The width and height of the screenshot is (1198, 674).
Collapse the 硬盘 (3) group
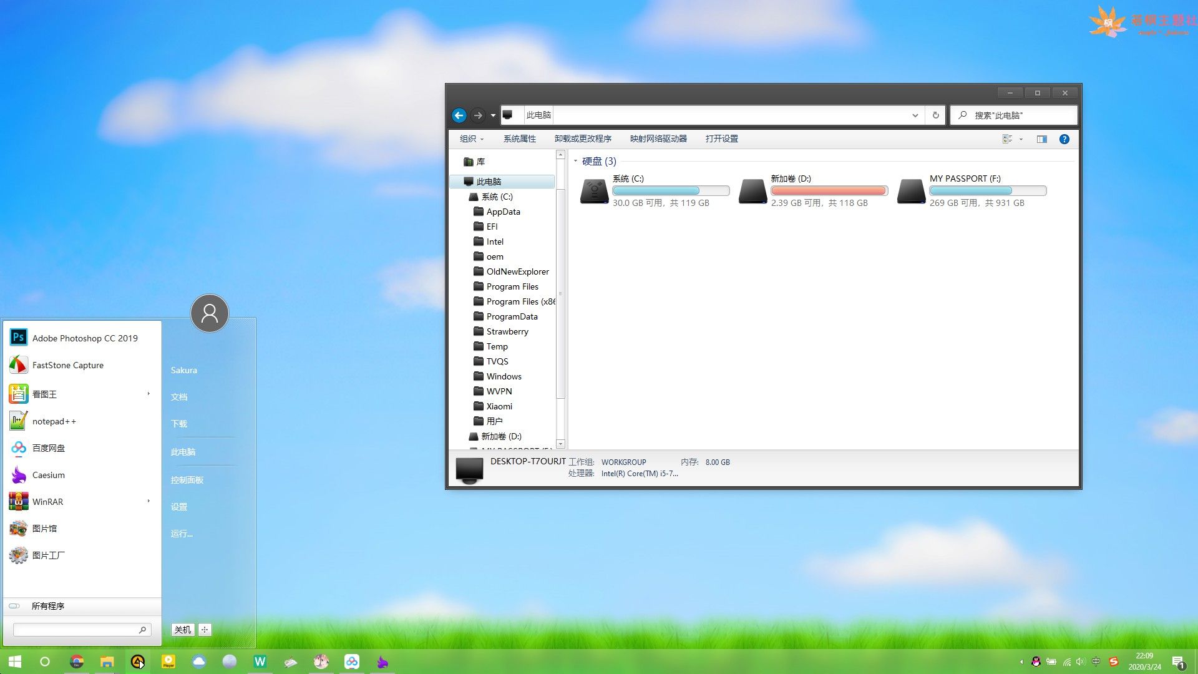click(x=575, y=161)
